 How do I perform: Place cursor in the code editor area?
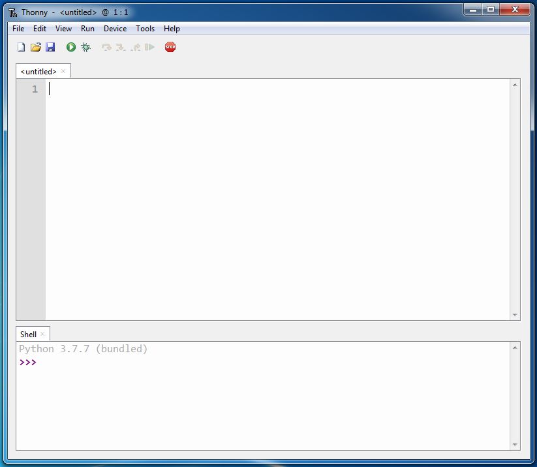click(277, 200)
